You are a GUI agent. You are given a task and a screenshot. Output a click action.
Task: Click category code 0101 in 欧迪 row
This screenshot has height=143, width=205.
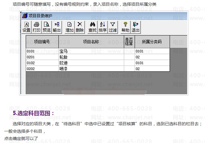pyautogui.click(x=152, y=63)
